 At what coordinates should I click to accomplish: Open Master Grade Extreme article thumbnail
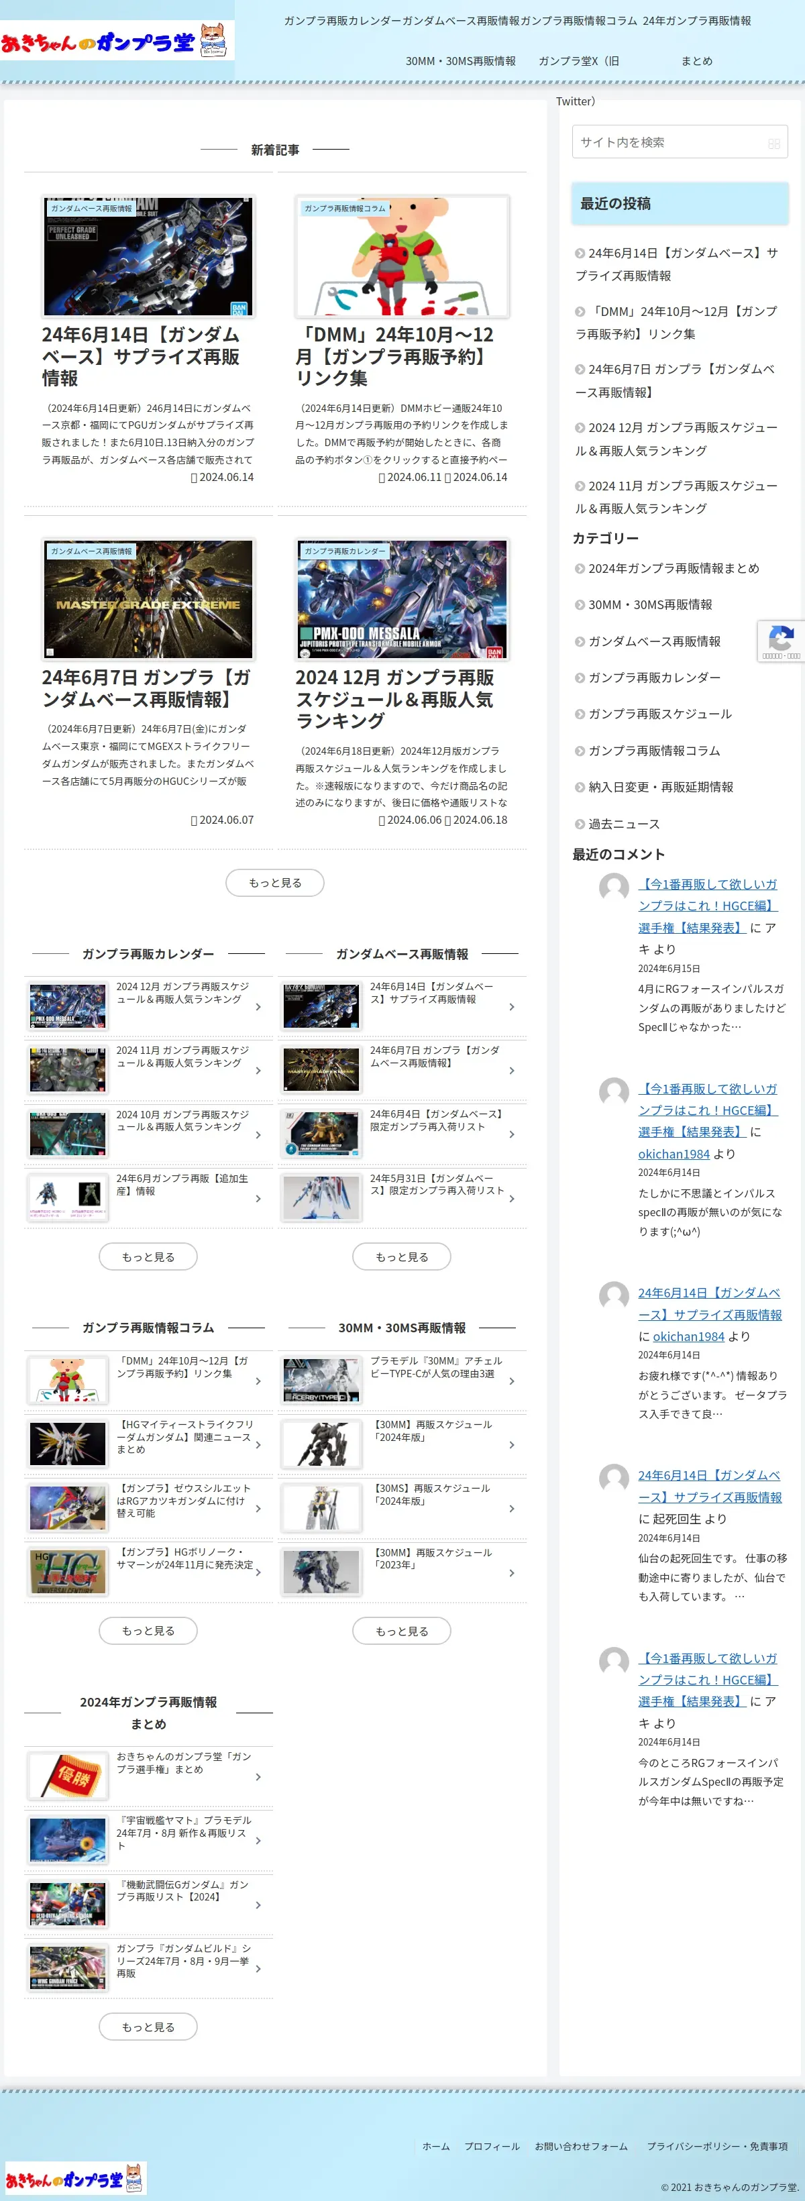pyautogui.click(x=149, y=599)
